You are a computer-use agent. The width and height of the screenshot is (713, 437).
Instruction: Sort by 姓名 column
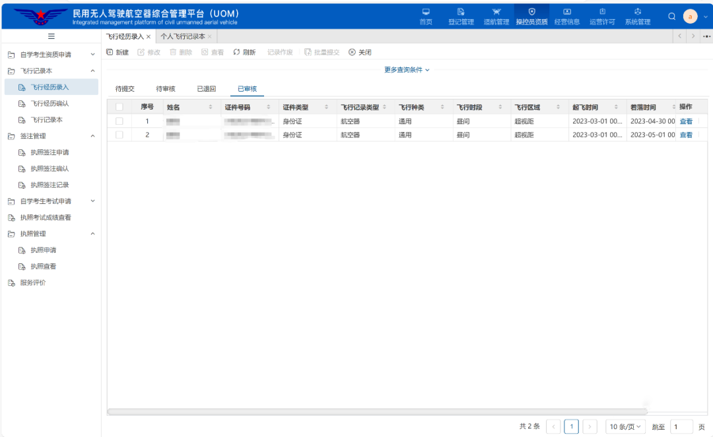tap(211, 108)
